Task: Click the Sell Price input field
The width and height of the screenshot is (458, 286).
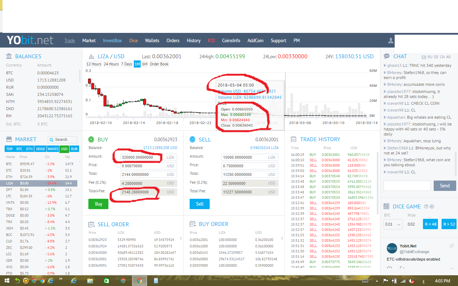Action: click(250, 166)
